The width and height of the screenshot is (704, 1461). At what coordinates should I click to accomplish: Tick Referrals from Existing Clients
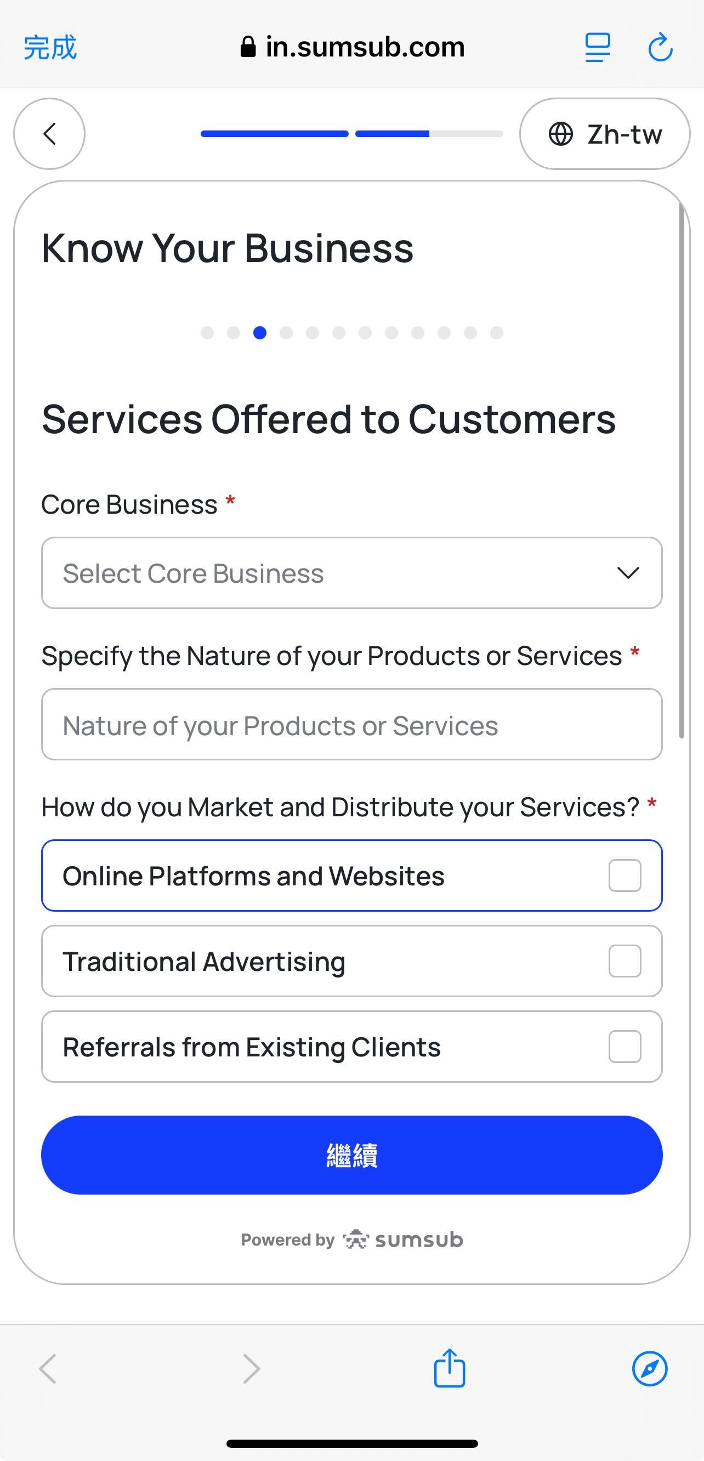coord(624,1047)
